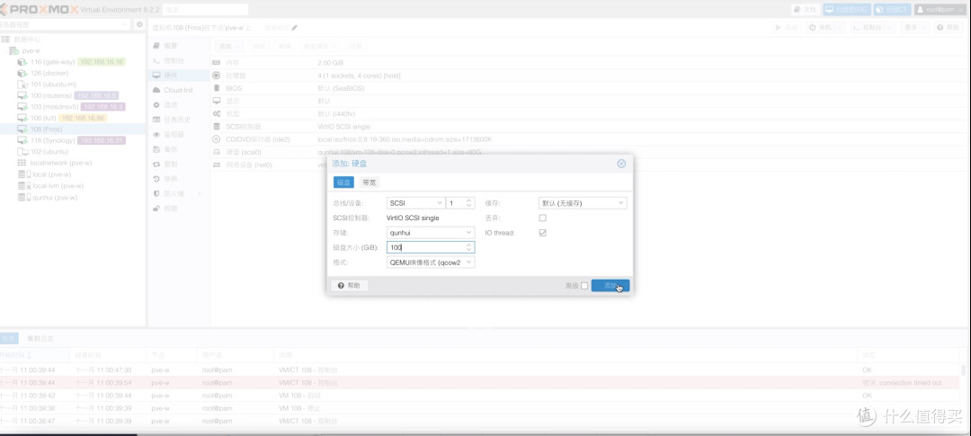
Task: Open the 缓存 dropdown showing 默认 (无缓存)
Action: [583, 203]
